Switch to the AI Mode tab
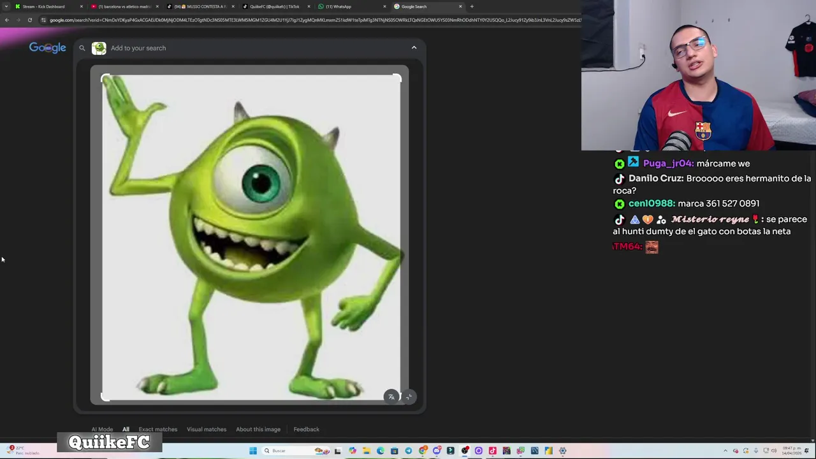This screenshot has width=816, height=459. pyautogui.click(x=102, y=429)
